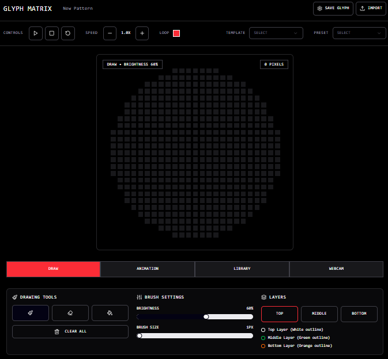The height and width of the screenshot is (359, 388).
Task: Click the Clear All button
Action: point(70,331)
